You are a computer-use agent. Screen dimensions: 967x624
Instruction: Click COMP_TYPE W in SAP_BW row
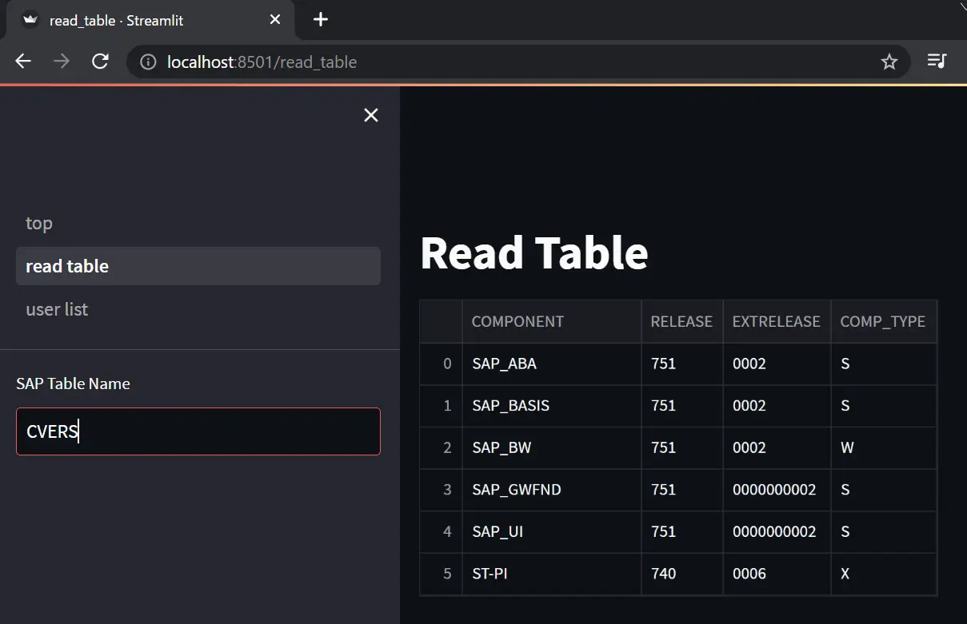884,448
